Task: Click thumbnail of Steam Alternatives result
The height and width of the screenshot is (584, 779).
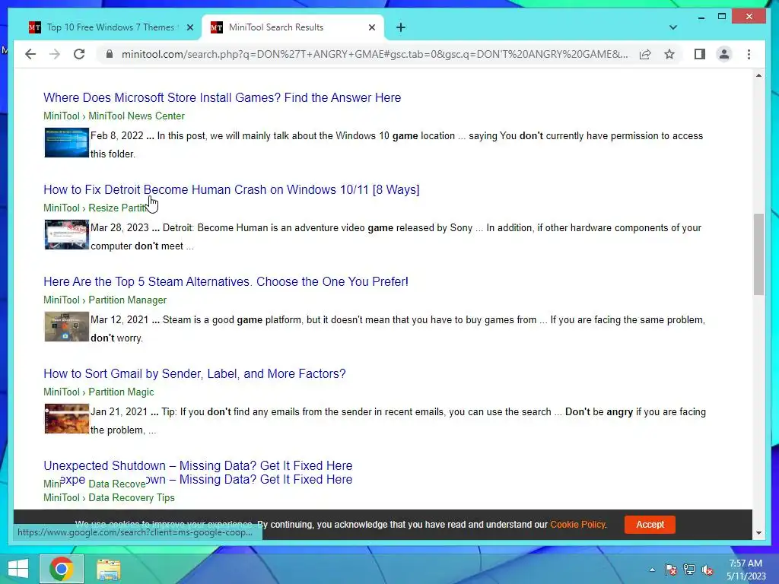Action: point(67,327)
